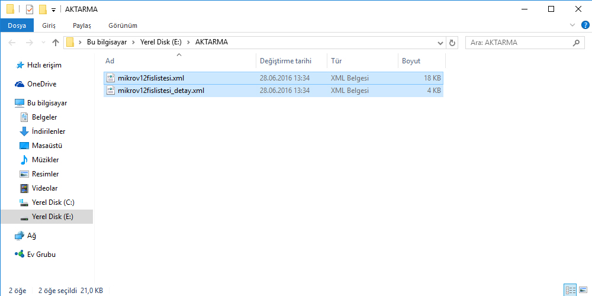The height and width of the screenshot is (296, 592).
Task: Open Ev Grubu in the navigation pane
Action: pyautogui.click(x=41, y=254)
